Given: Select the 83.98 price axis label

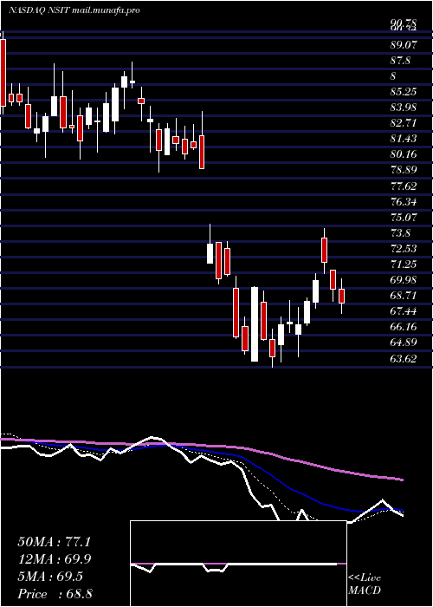Looking at the screenshot, I should (x=404, y=108).
